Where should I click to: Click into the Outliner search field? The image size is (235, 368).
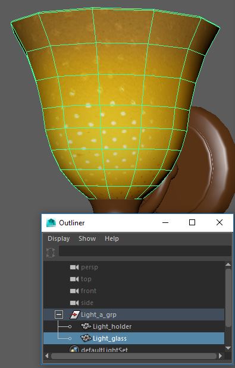point(145,251)
